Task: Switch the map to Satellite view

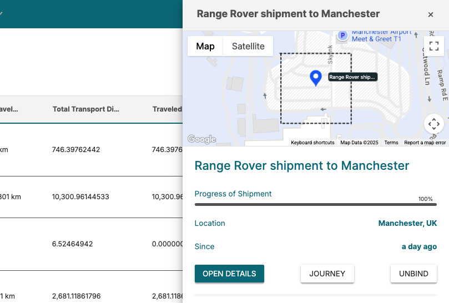Action: coord(248,47)
